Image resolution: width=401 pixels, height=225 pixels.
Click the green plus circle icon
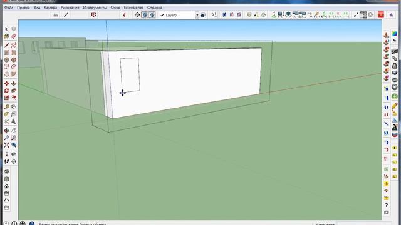pyautogui.click(x=394, y=96)
